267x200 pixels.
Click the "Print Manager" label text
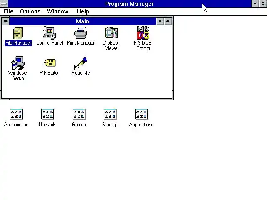tap(81, 43)
